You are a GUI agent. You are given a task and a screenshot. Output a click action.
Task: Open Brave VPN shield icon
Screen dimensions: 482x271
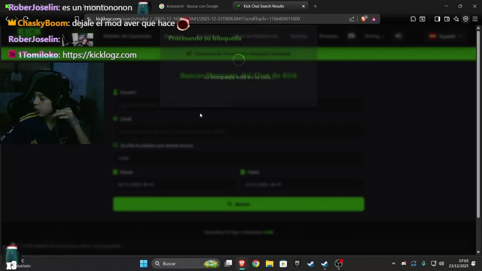click(x=466, y=19)
